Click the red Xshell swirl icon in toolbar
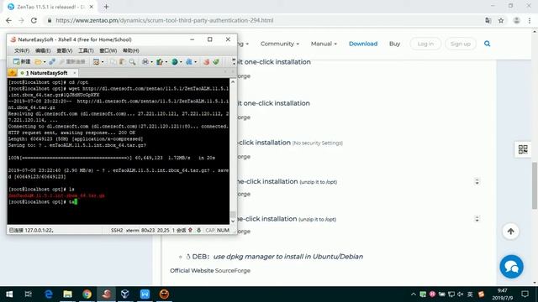 [206, 61]
